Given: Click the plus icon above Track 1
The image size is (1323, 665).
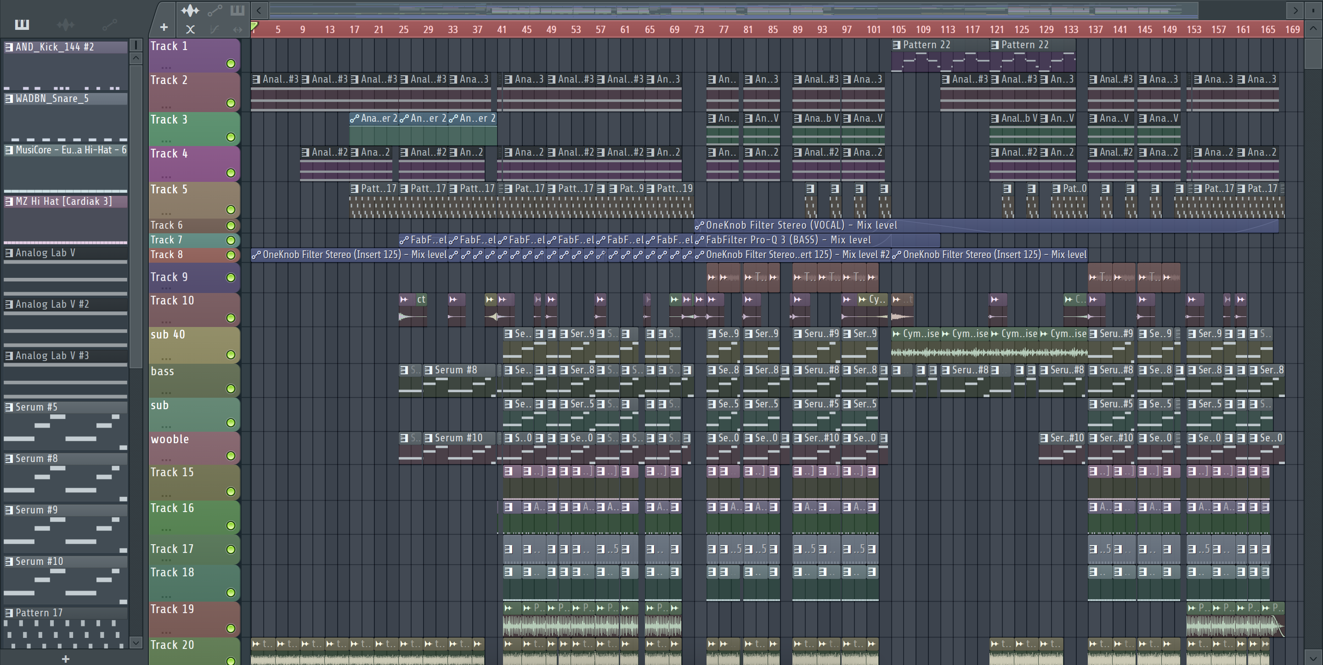Looking at the screenshot, I should pyautogui.click(x=164, y=27).
